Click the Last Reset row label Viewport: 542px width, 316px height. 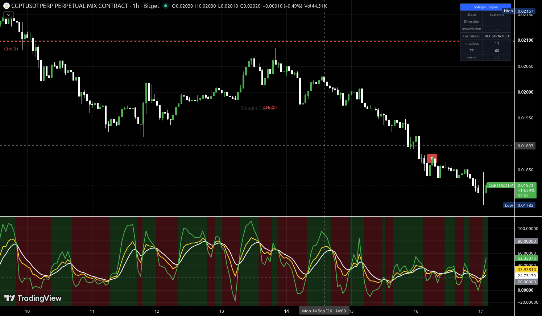(x=472, y=36)
